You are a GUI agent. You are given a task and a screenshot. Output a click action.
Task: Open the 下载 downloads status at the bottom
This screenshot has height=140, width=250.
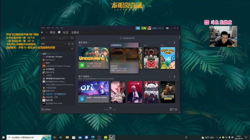coord(110,109)
